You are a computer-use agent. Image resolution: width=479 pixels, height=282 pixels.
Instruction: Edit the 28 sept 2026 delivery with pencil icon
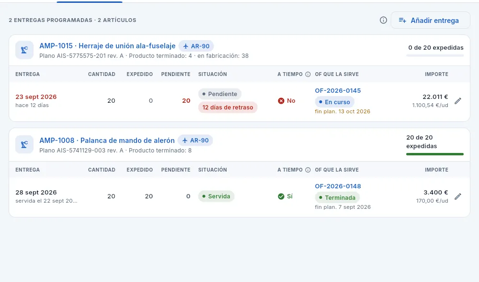coord(457,196)
